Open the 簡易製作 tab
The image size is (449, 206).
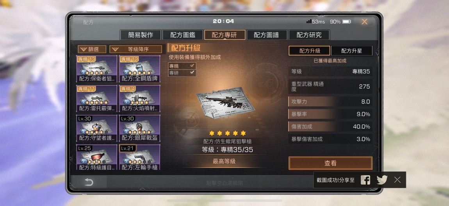141,35
